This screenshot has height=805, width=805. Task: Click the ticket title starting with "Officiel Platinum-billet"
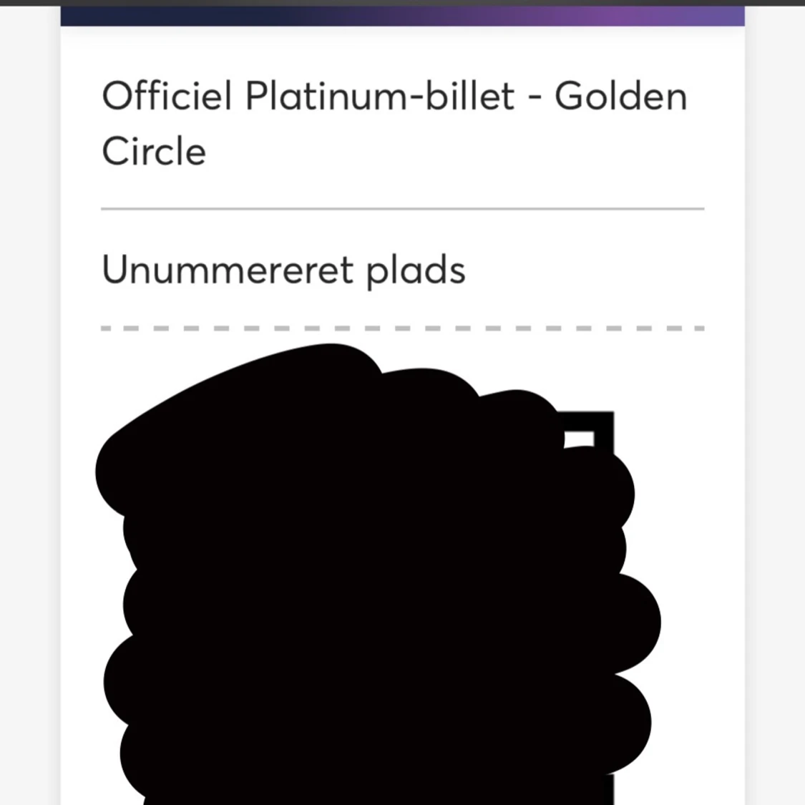pos(394,123)
